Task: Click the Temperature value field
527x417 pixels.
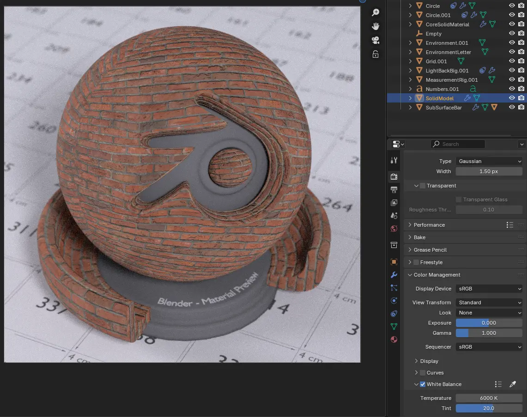Action: click(x=489, y=398)
